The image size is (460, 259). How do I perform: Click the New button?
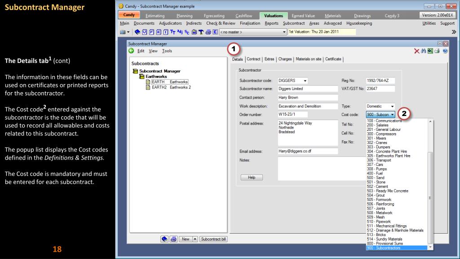[186, 239]
